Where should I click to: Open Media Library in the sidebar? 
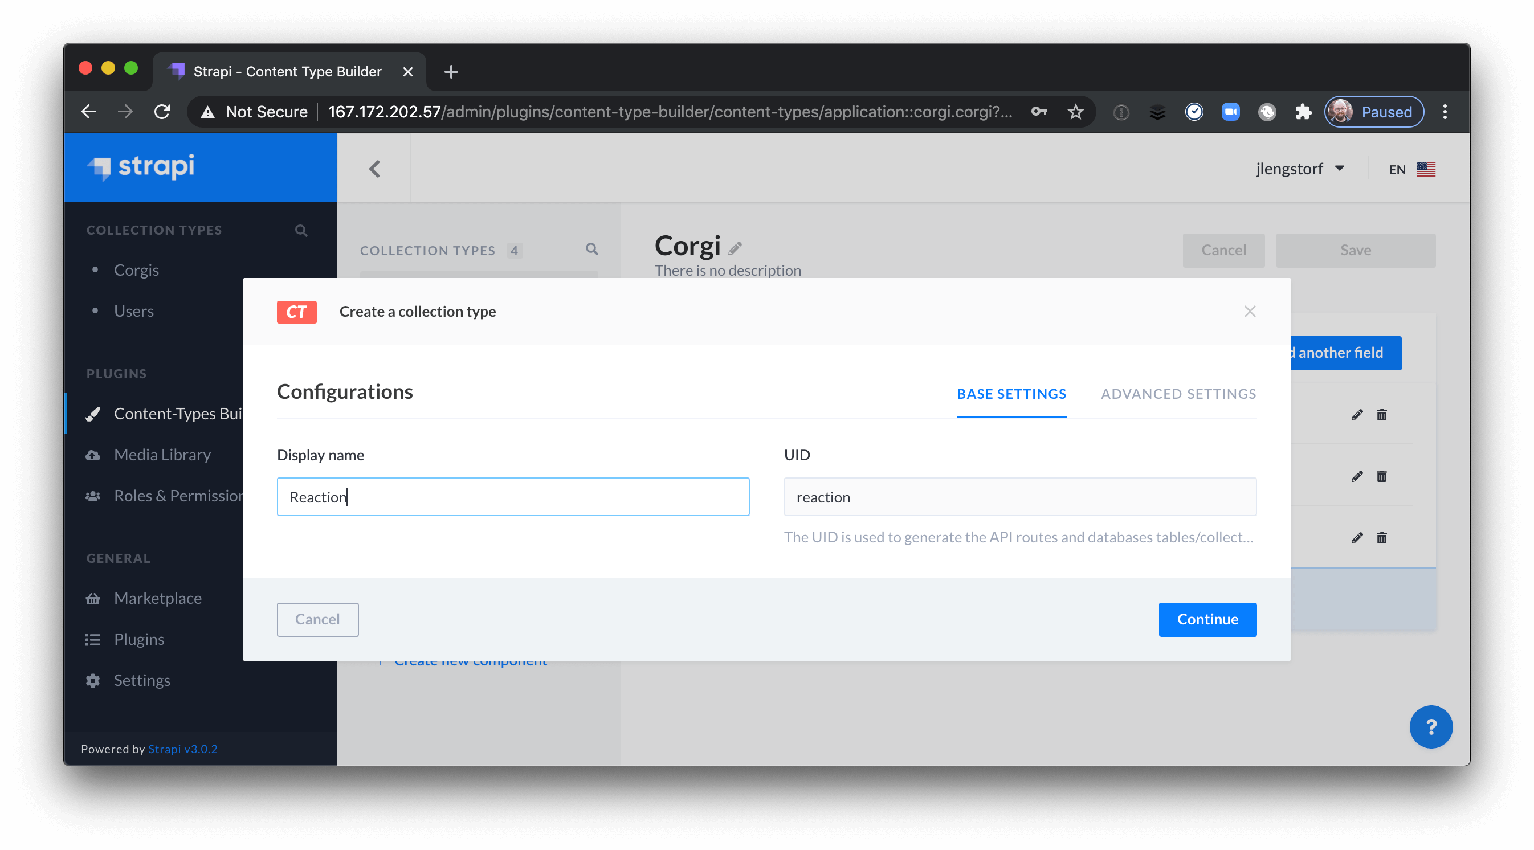tap(162, 454)
